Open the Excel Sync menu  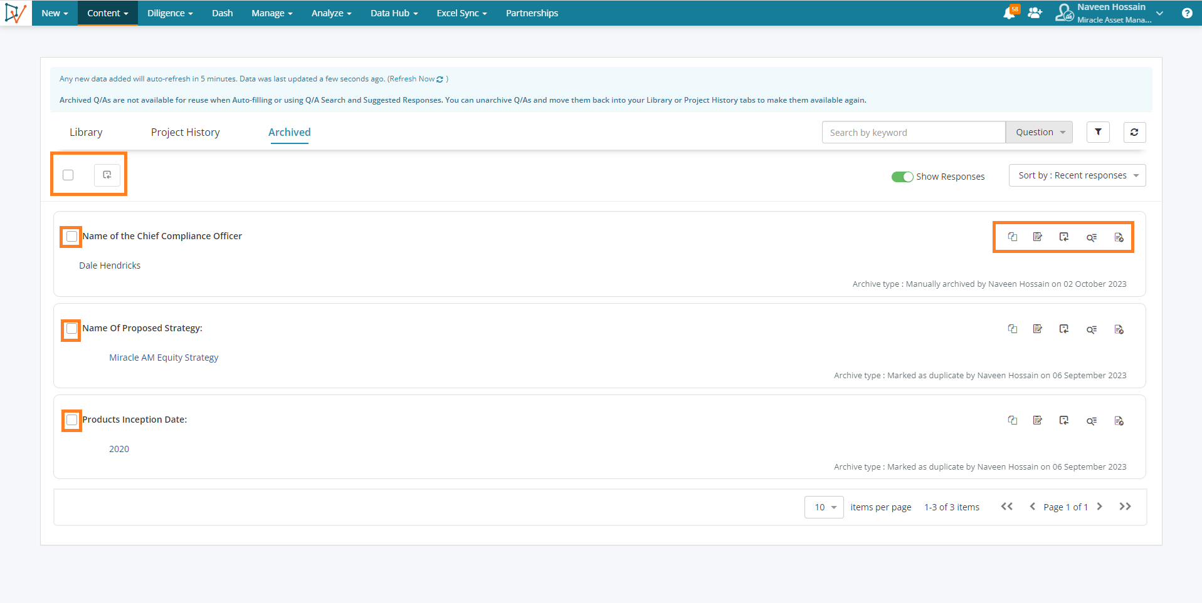click(461, 13)
